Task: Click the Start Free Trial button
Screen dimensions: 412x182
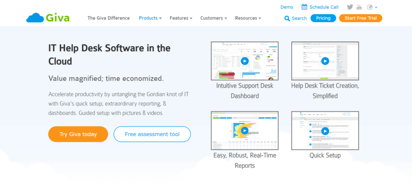Action: coord(360,18)
